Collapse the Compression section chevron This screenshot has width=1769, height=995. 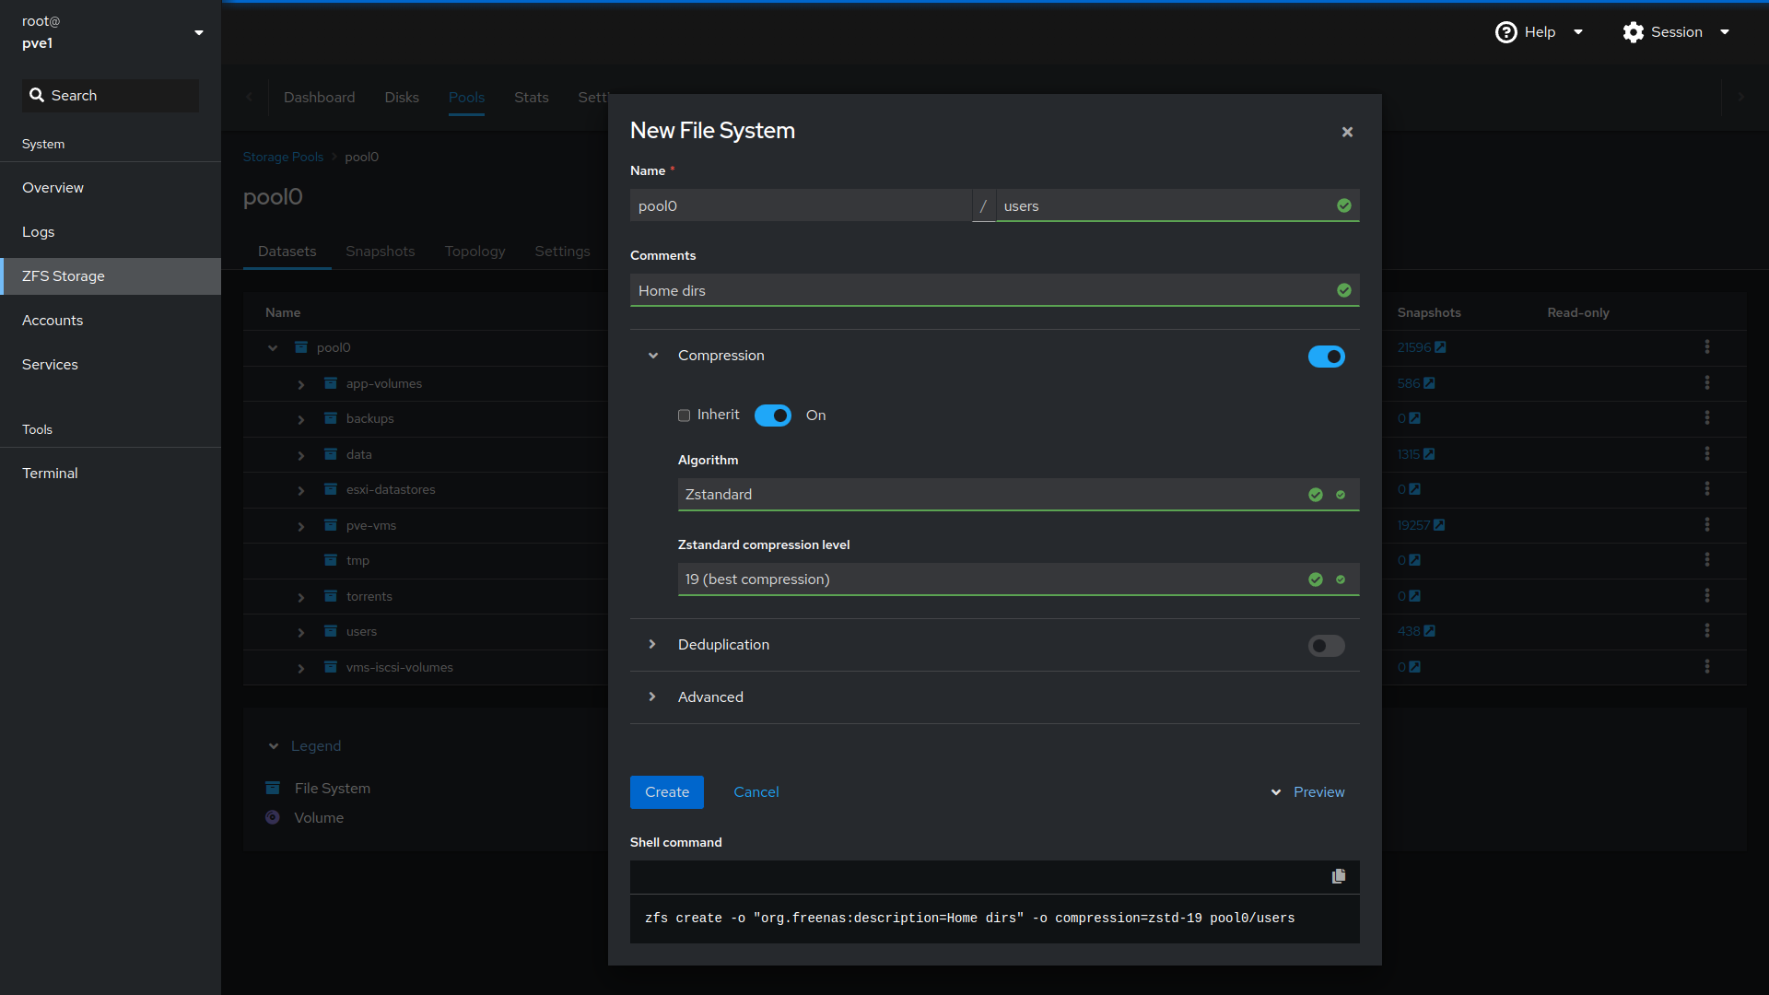tap(653, 356)
